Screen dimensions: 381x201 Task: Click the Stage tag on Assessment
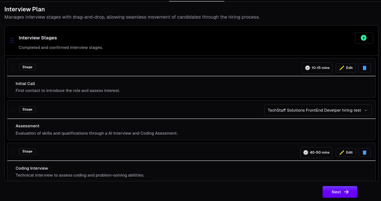click(x=27, y=109)
